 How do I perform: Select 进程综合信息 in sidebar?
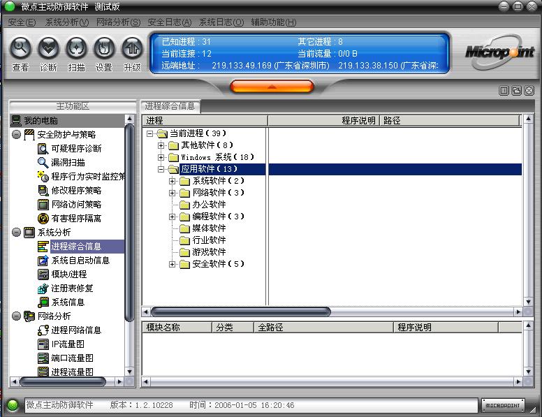pos(76,246)
